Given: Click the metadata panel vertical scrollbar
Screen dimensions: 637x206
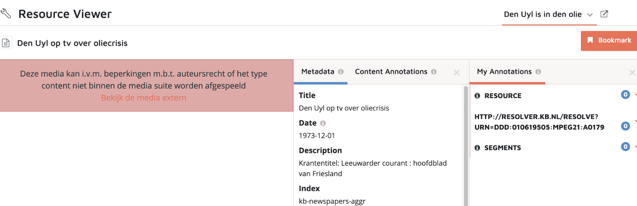Looking at the screenshot, I should point(466,144).
